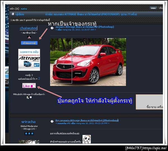Click the pink Like button
Viewport: 168px width, 151px height.
point(29,86)
